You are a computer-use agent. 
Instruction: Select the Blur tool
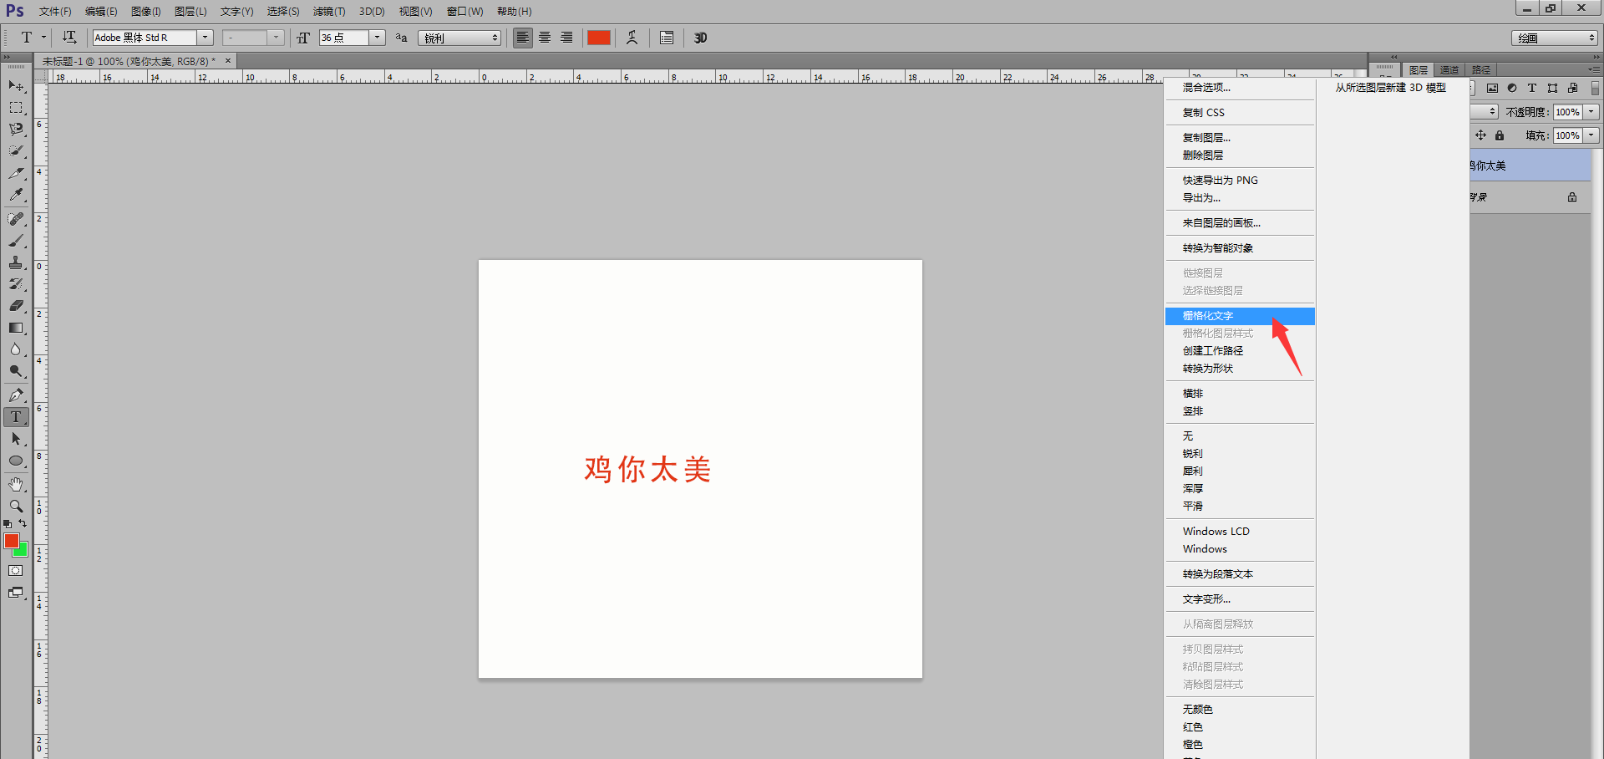tap(16, 349)
